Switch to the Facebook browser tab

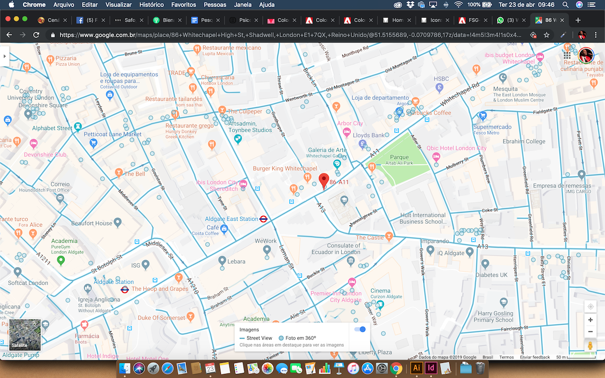click(x=90, y=21)
